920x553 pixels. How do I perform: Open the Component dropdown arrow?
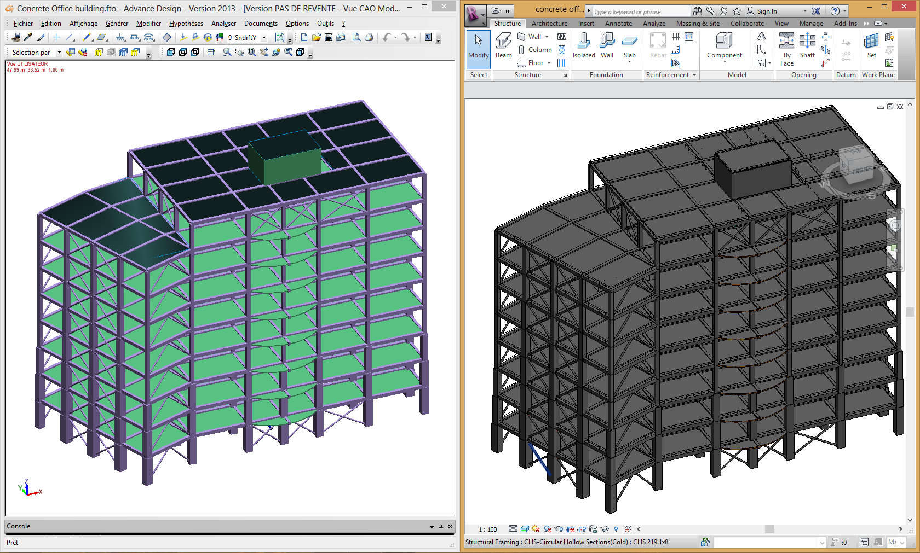tap(725, 62)
